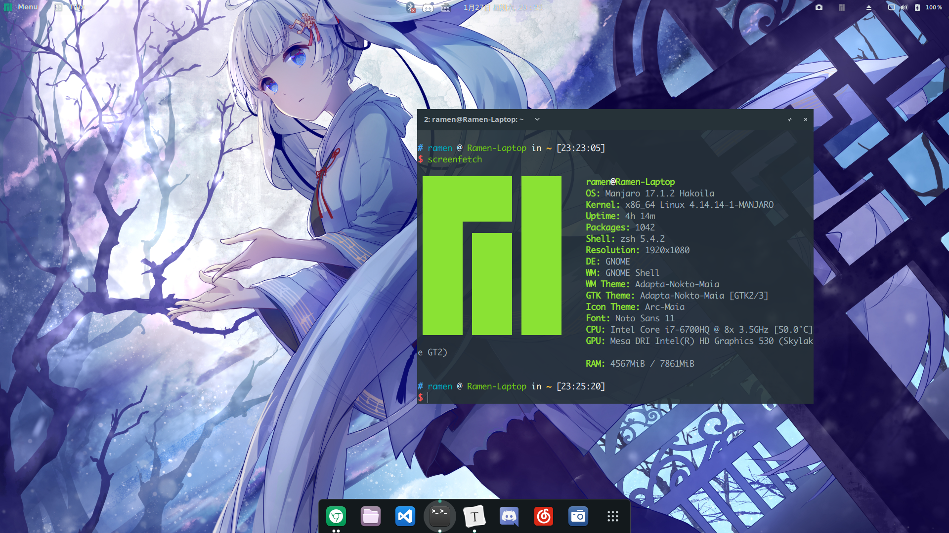Open the Typora editor from the dock
Screen dimensions: 949x533
474,516
